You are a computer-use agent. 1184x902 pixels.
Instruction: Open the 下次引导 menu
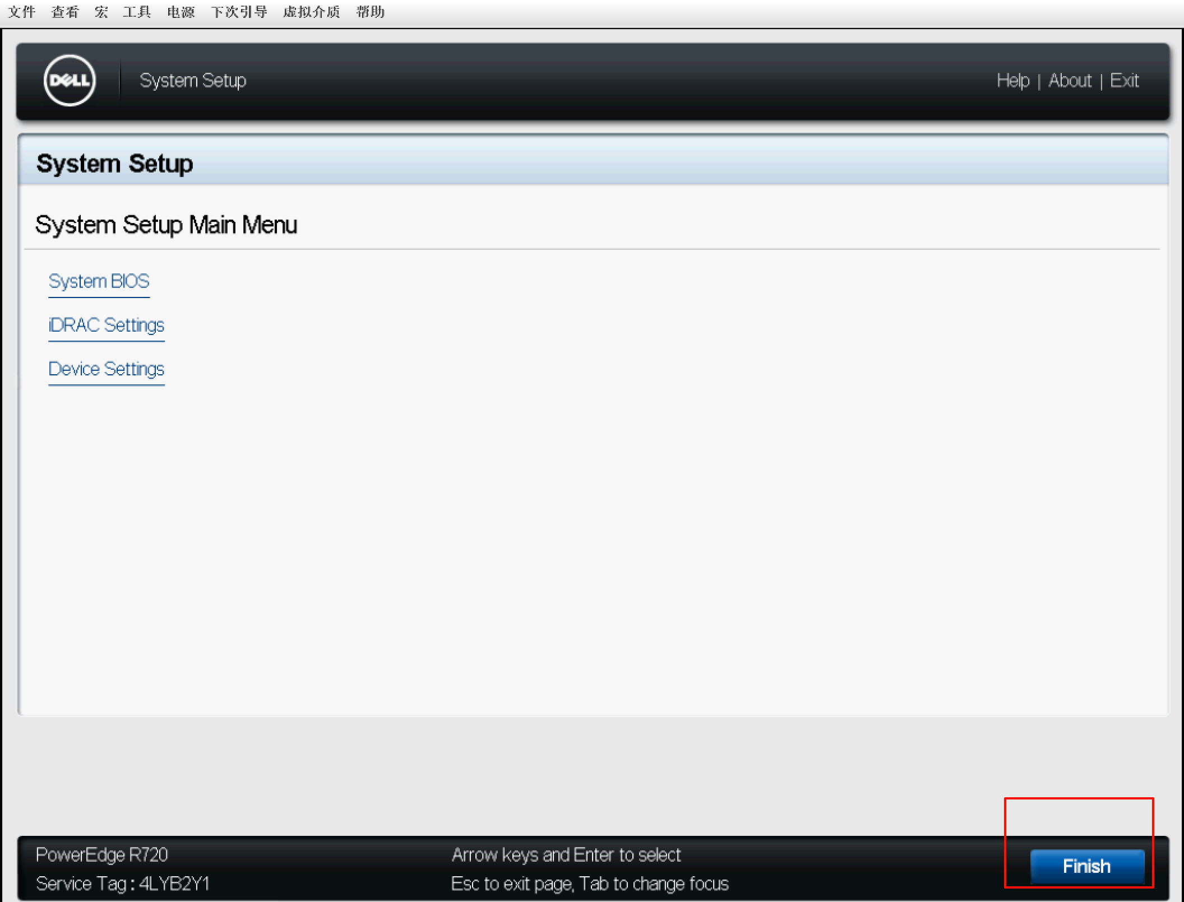pyautogui.click(x=239, y=11)
